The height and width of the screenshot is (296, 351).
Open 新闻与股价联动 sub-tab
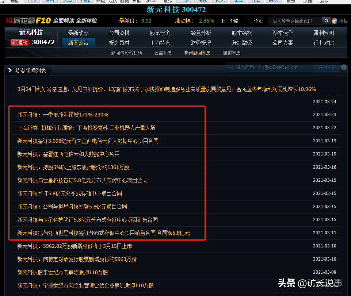pos(126,53)
